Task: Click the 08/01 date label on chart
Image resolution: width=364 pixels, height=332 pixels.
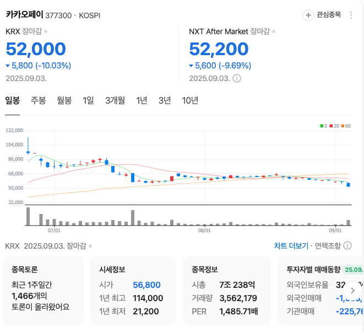Action: click(x=204, y=231)
